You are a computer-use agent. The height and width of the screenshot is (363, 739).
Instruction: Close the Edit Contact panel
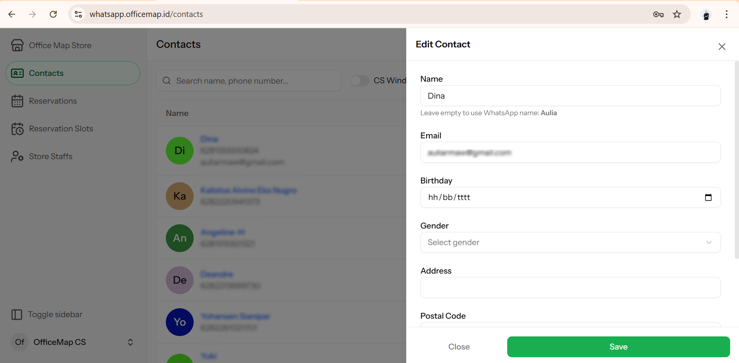(722, 46)
